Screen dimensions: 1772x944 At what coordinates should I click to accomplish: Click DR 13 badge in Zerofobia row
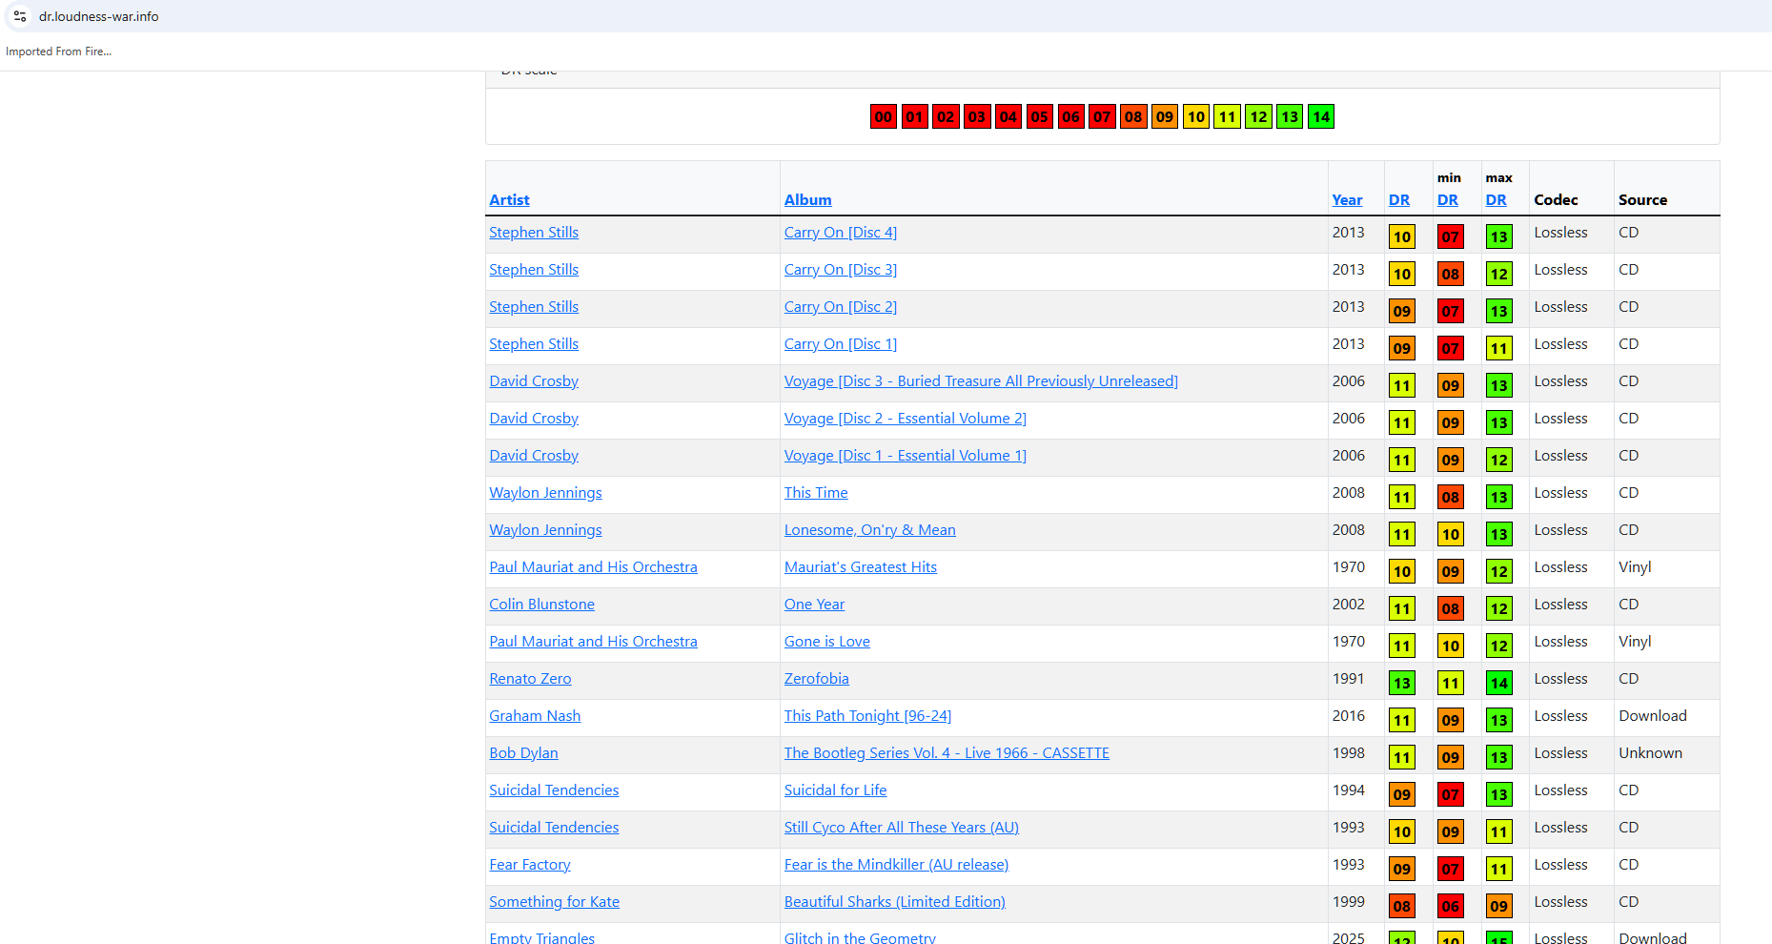click(x=1401, y=683)
